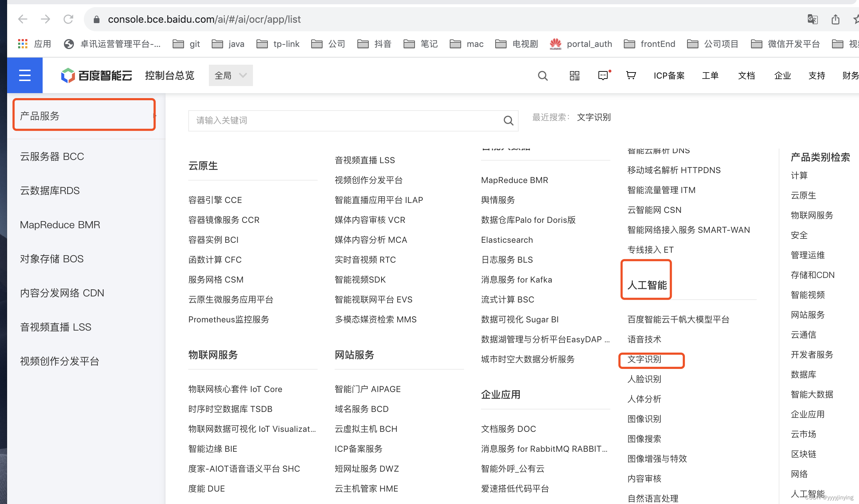Select 区块链 in category index
Image resolution: width=859 pixels, height=504 pixels.
click(x=804, y=454)
